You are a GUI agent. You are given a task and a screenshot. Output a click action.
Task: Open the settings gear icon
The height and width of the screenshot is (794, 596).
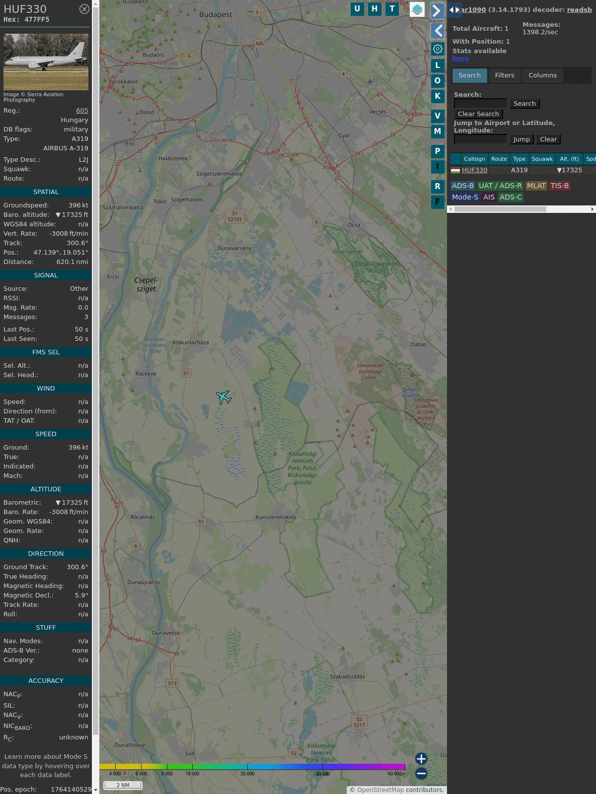pyautogui.click(x=438, y=49)
